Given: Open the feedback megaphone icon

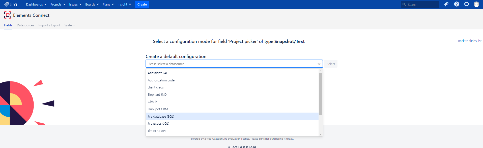Looking at the screenshot, I should pyautogui.click(x=446, y=4).
